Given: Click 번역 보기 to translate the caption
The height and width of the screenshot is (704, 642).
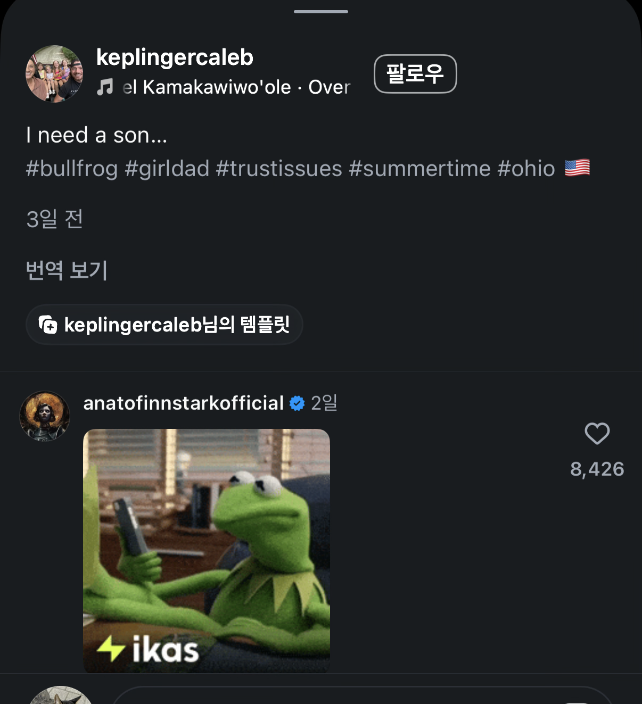Looking at the screenshot, I should pyautogui.click(x=67, y=270).
